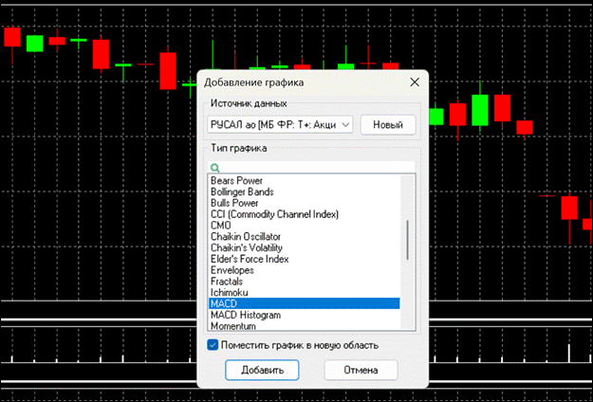Toggle the Поместить график в новую область checkbox

point(213,345)
